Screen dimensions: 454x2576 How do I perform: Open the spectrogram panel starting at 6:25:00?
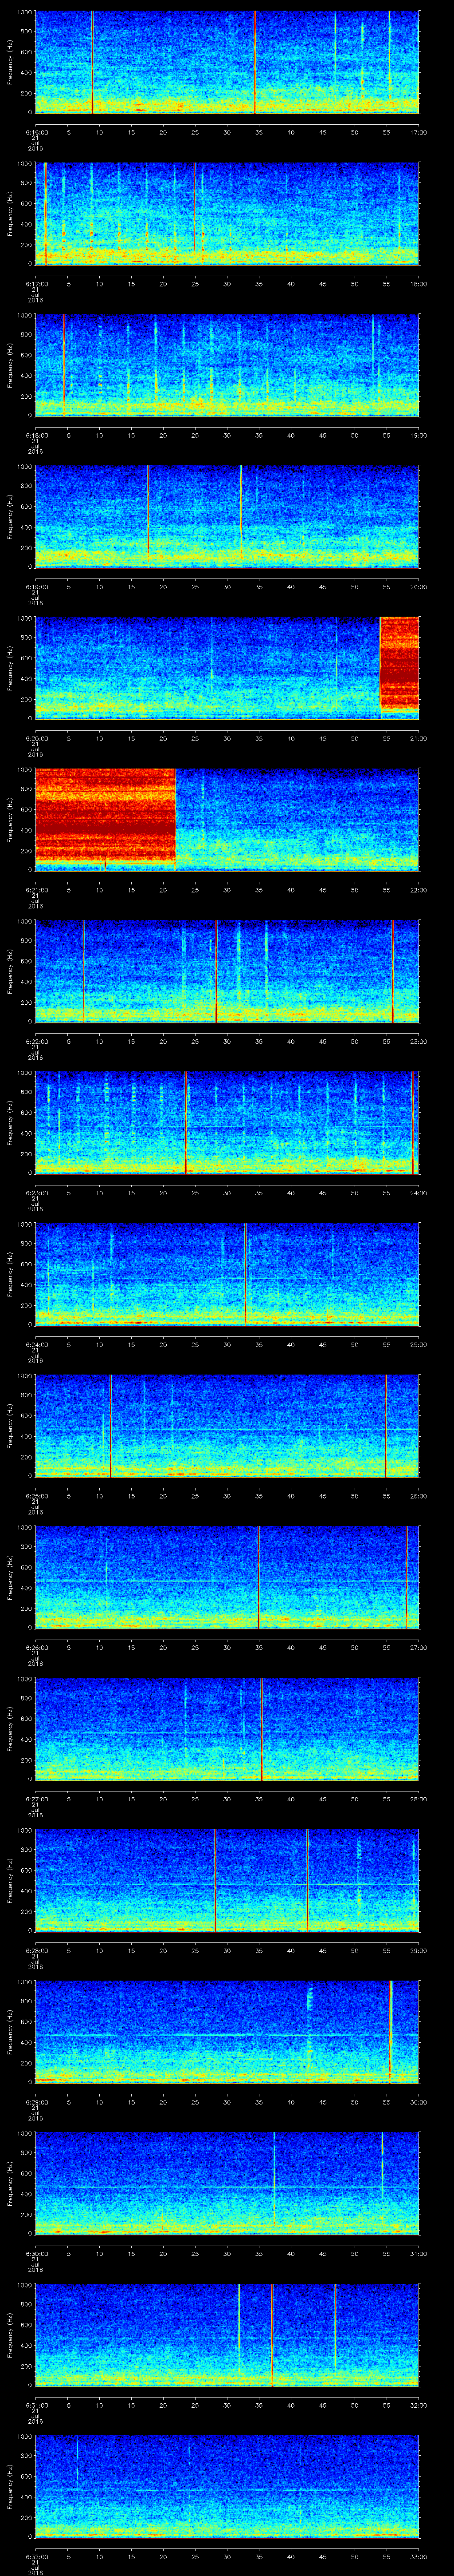[227, 1426]
